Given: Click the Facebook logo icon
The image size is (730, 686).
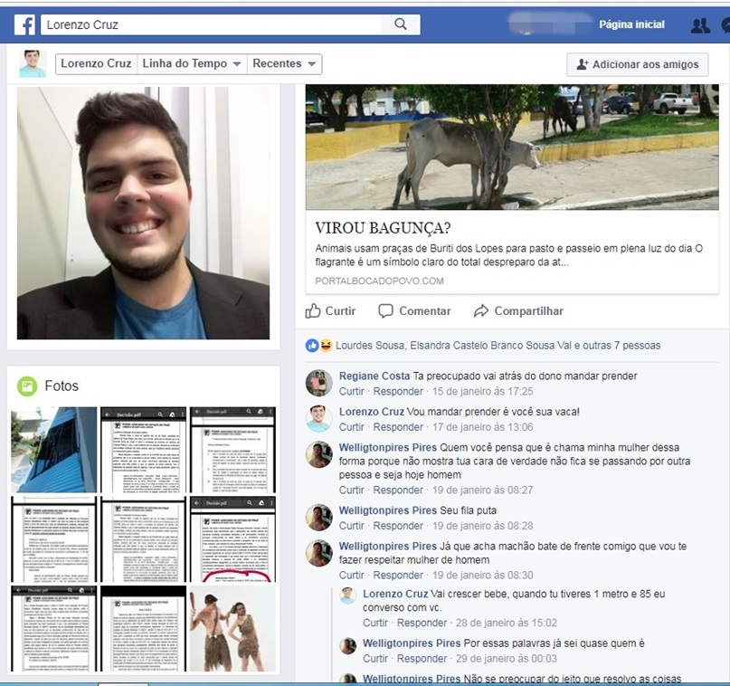Looking at the screenshot, I should [24, 24].
